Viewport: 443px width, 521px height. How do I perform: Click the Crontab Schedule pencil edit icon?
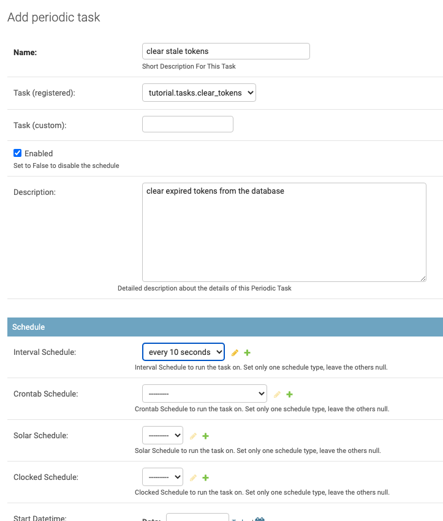point(277,395)
